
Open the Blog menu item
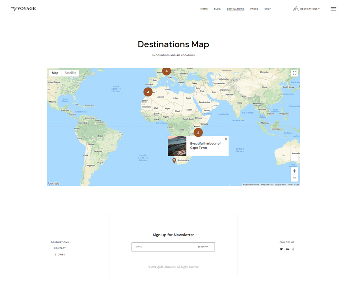[217, 9]
